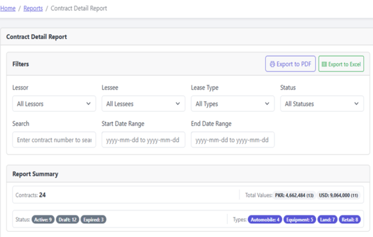Expand the All Lessees dropdown
This screenshot has width=373, height=237.
tap(143, 103)
